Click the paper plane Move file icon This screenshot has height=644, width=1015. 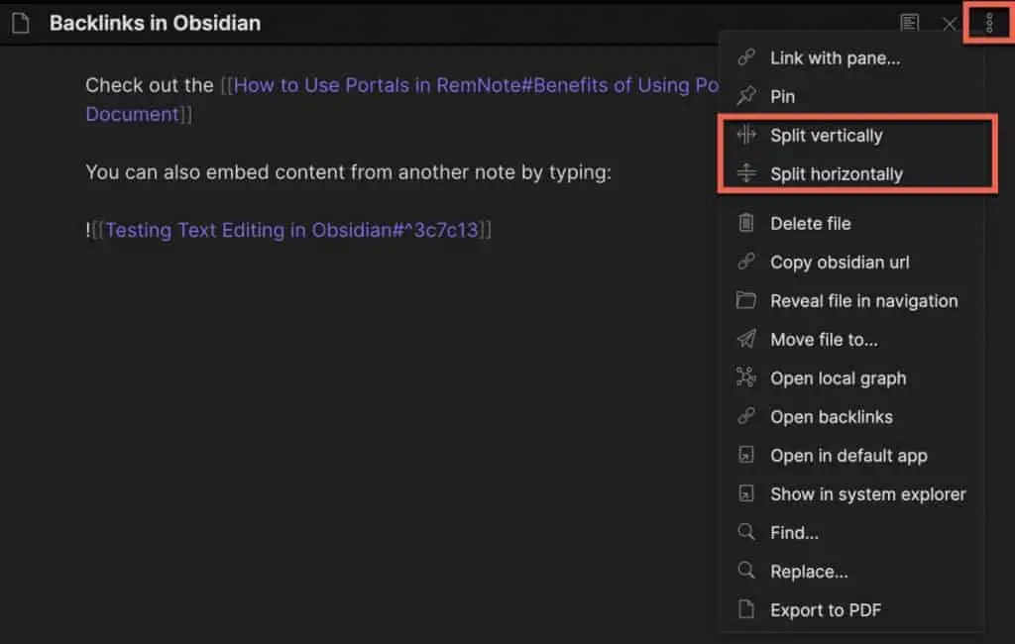pyautogui.click(x=746, y=339)
